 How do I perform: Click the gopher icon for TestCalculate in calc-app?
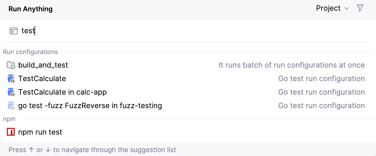click(x=11, y=92)
